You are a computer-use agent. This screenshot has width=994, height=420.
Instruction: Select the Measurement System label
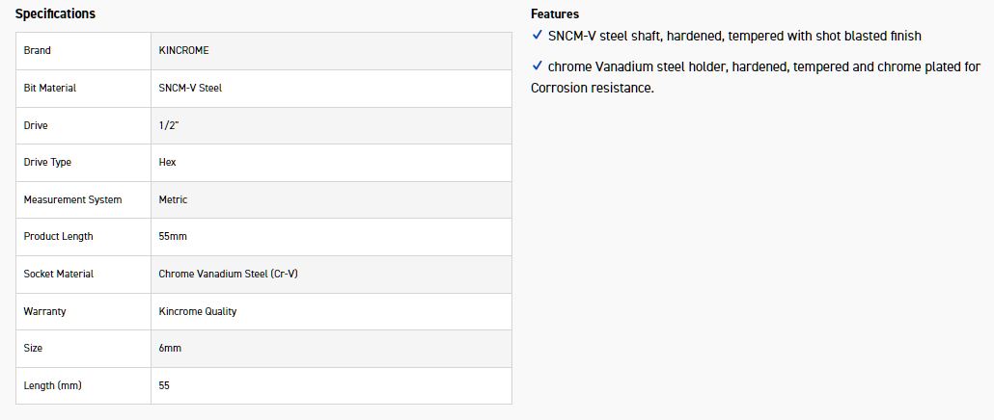pyautogui.click(x=72, y=199)
